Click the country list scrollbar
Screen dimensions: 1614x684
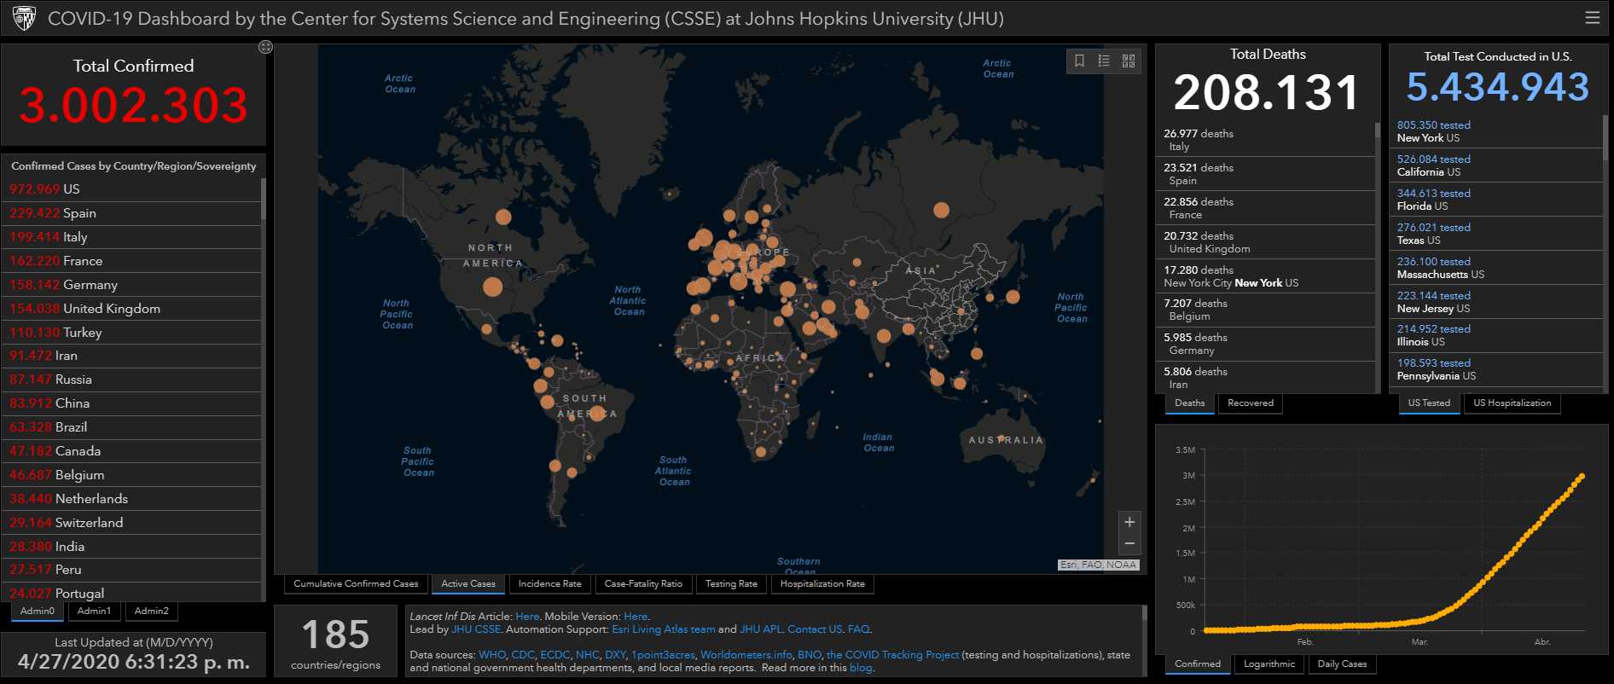pos(264,198)
